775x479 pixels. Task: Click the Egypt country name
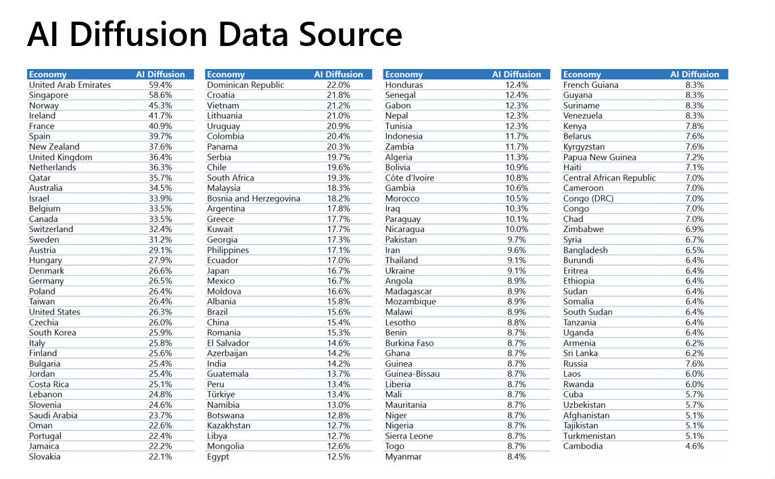click(218, 457)
